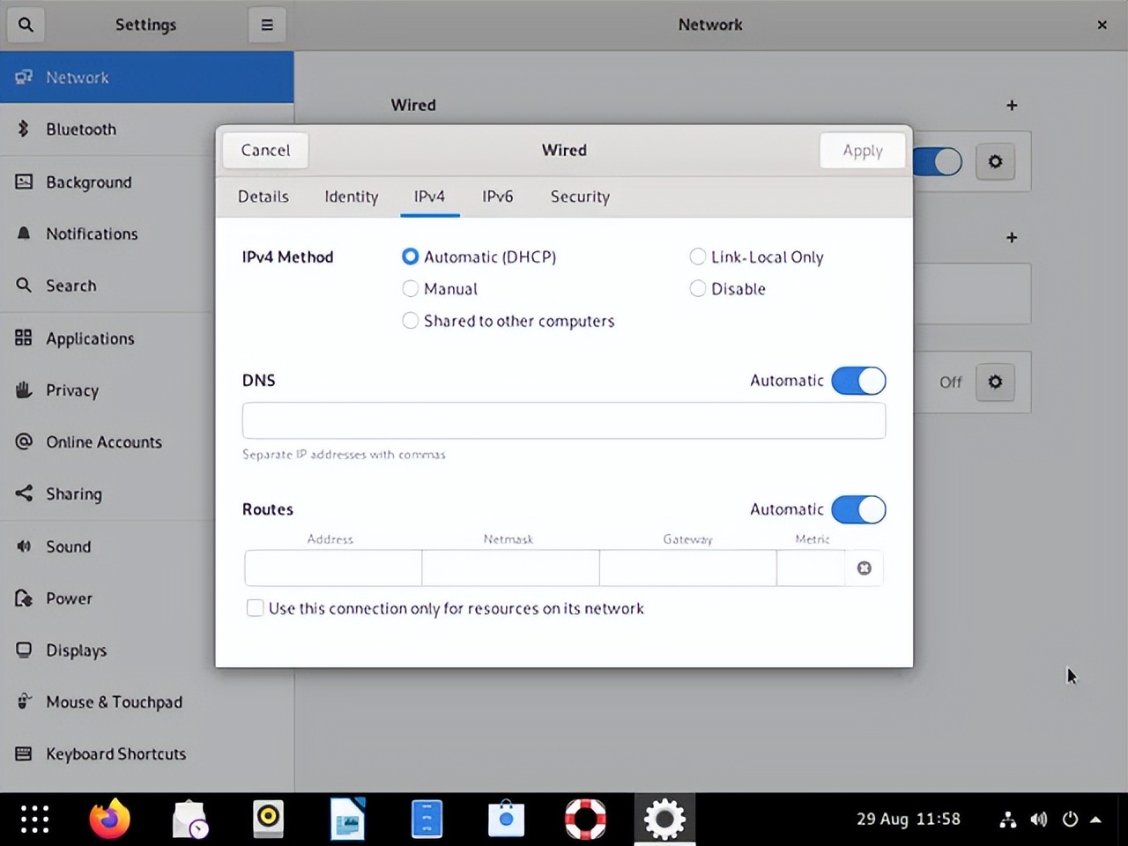
Task: Click the DNS addresses input field
Action: 564,420
